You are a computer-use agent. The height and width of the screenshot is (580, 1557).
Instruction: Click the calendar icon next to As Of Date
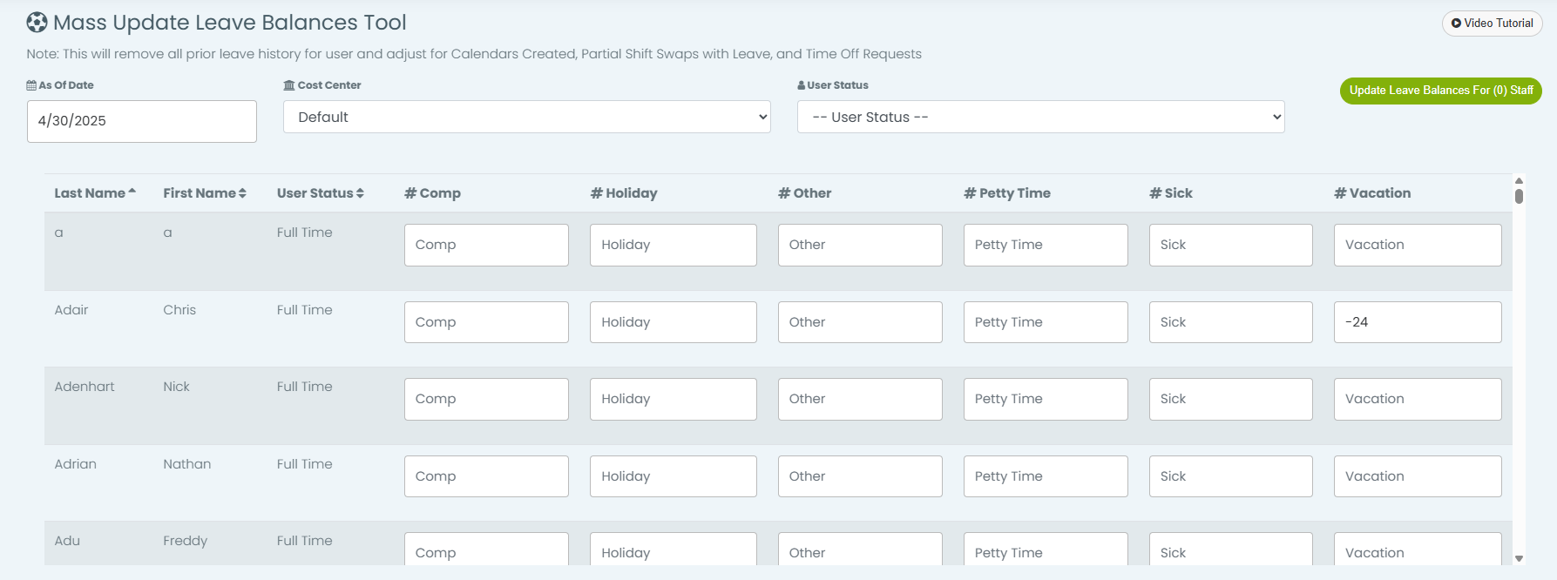click(x=31, y=85)
